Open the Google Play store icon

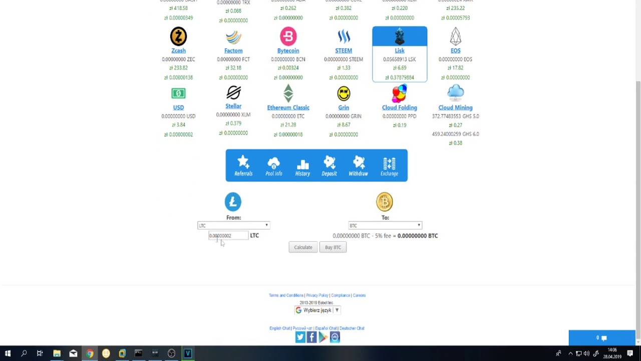(323, 337)
